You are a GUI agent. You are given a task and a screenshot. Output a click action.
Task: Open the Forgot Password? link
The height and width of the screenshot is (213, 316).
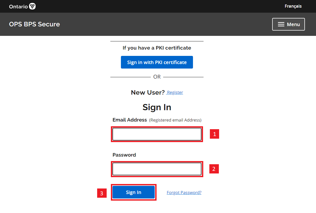184,193
